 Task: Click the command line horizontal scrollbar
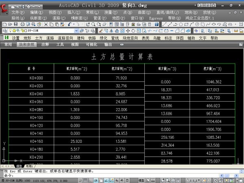coord(229,176)
